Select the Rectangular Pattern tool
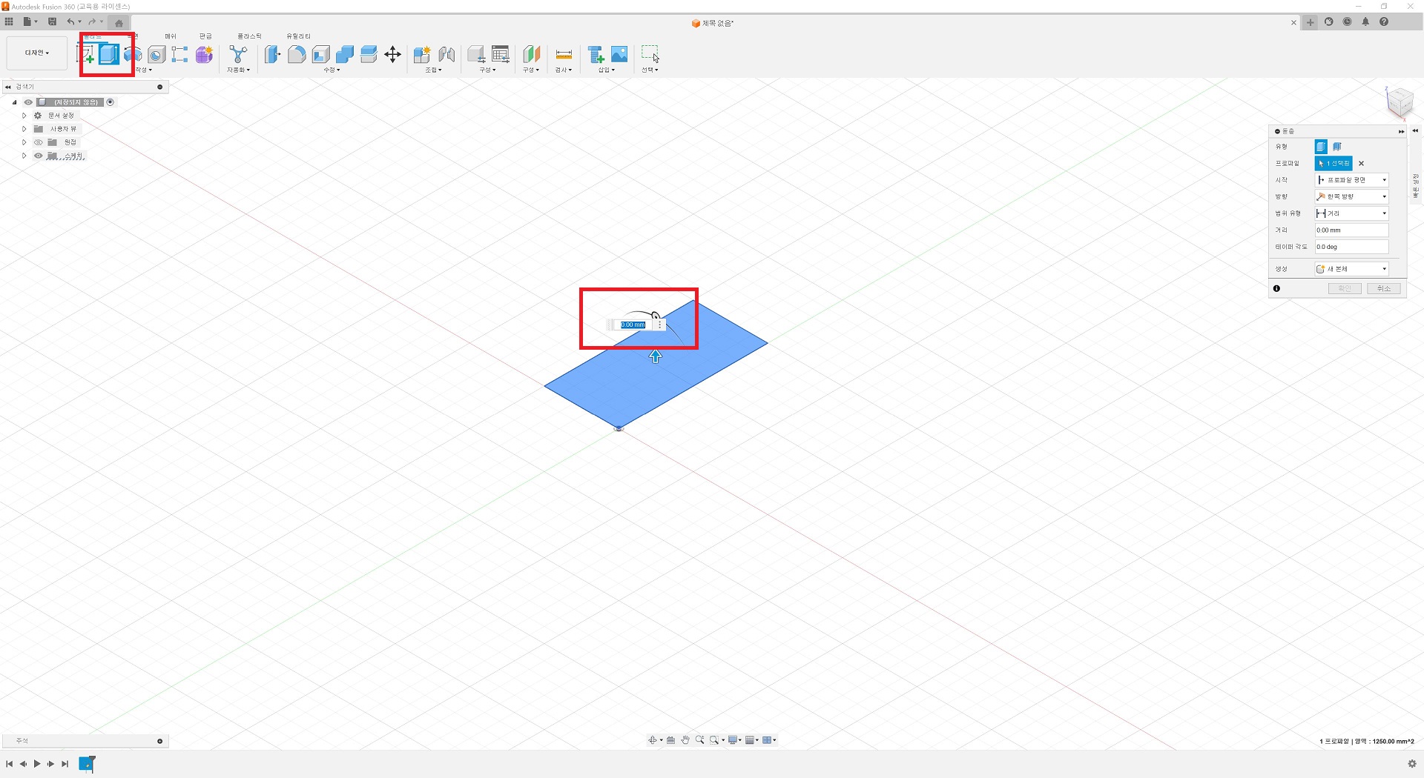The width and height of the screenshot is (1424, 778). (180, 54)
